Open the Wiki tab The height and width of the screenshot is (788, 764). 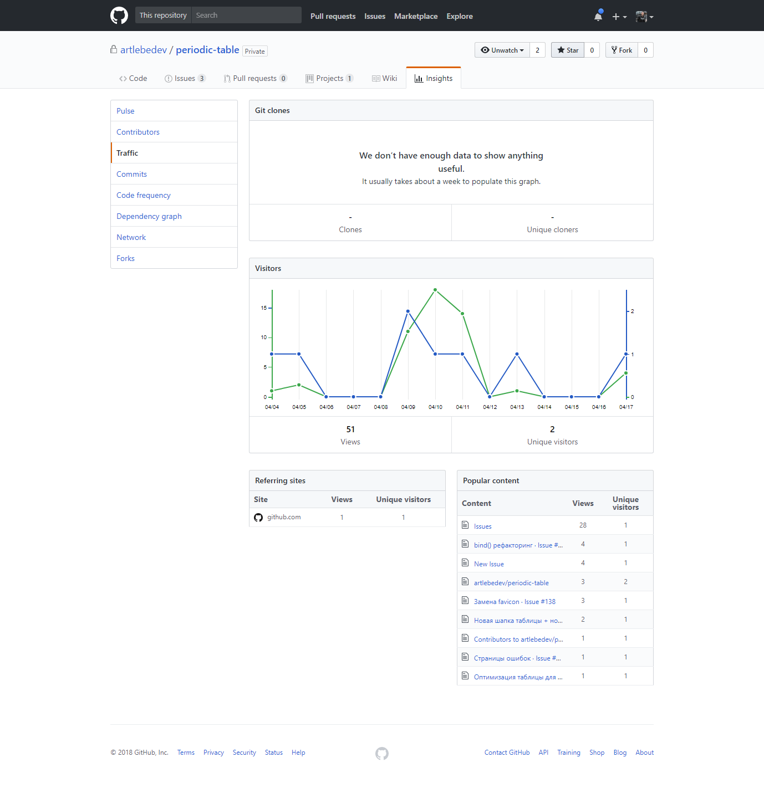384,78
